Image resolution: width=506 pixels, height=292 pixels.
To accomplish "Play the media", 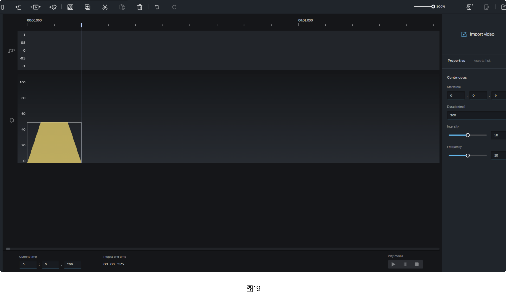I will click(393, 264).
